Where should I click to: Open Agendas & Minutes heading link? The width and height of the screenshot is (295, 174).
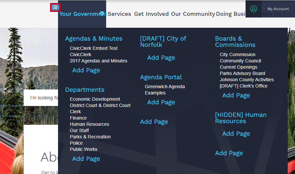[94, 38]
